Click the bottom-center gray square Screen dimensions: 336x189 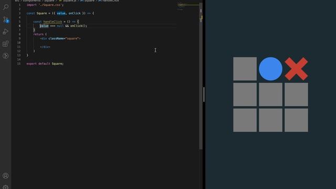tap(270, 120)
